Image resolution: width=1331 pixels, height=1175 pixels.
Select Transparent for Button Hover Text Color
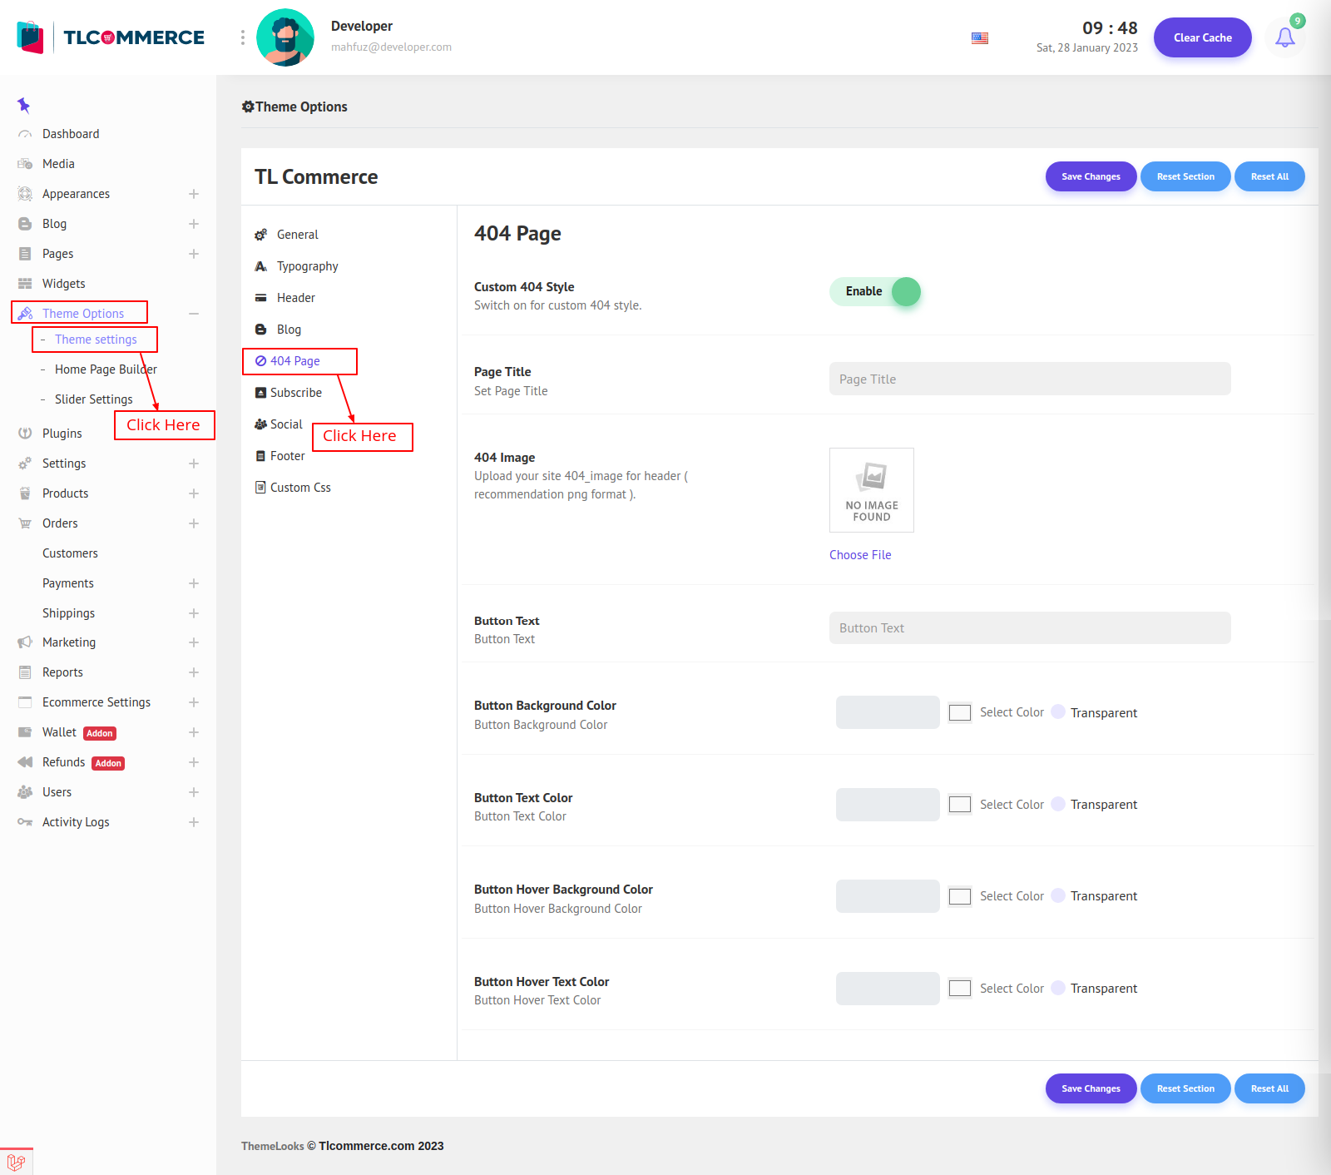1058,989
